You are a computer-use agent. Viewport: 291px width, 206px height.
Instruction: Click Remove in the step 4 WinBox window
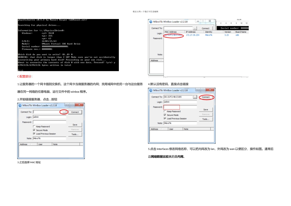click(206, 114)
